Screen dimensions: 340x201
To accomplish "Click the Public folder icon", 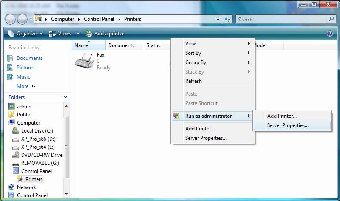I will (x=11, y=114).
